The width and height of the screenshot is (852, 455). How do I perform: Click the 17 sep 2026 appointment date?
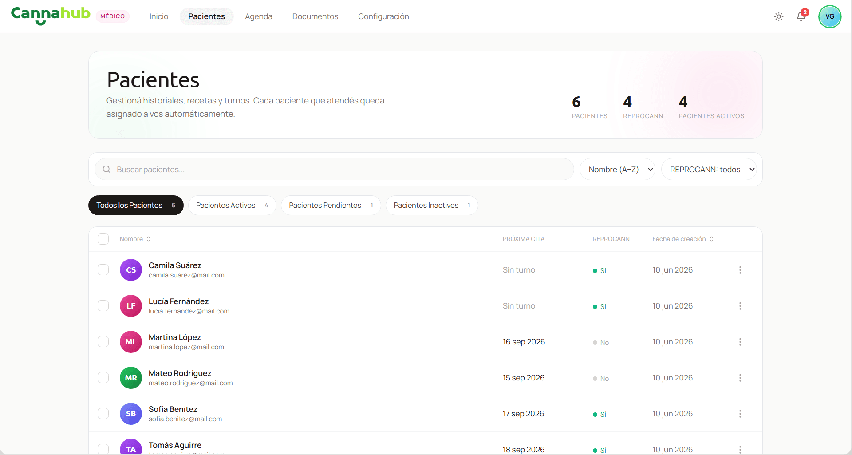tap(523, 414)
